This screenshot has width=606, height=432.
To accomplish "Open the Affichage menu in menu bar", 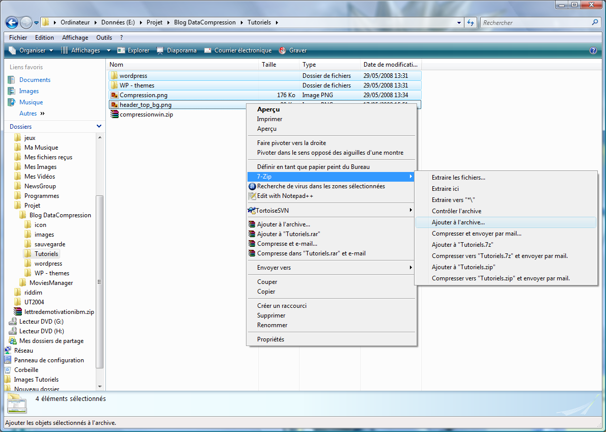I will coord(75,38).
